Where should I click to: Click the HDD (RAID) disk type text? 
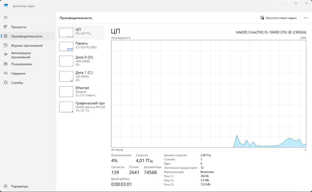(83, 61)
